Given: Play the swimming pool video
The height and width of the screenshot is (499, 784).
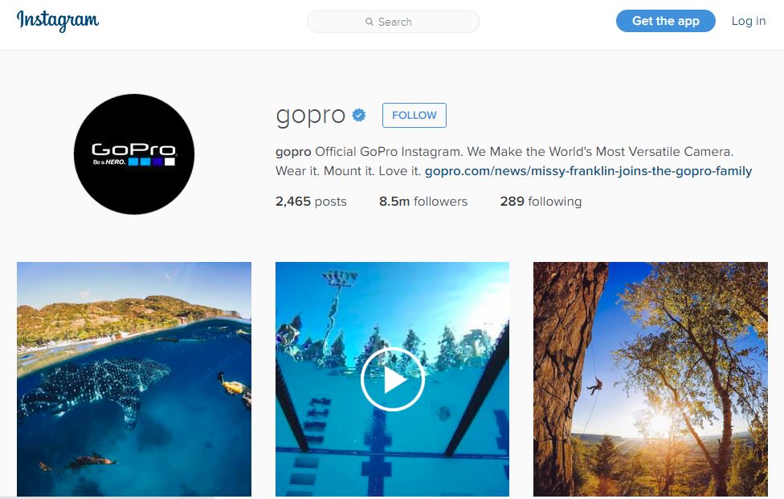Looking at the screenshot, I should [x=393, y=379].
